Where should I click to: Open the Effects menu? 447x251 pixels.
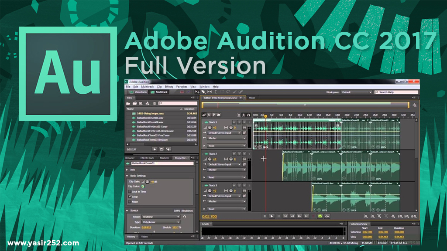(x=169, y=87)
